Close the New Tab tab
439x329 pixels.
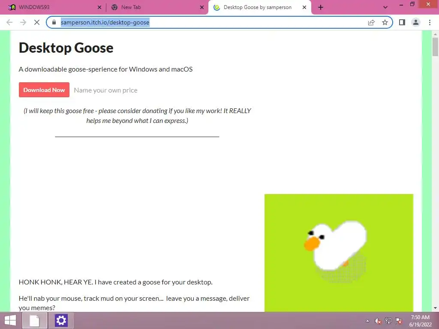pyautogui.click(x=202, y=7)
